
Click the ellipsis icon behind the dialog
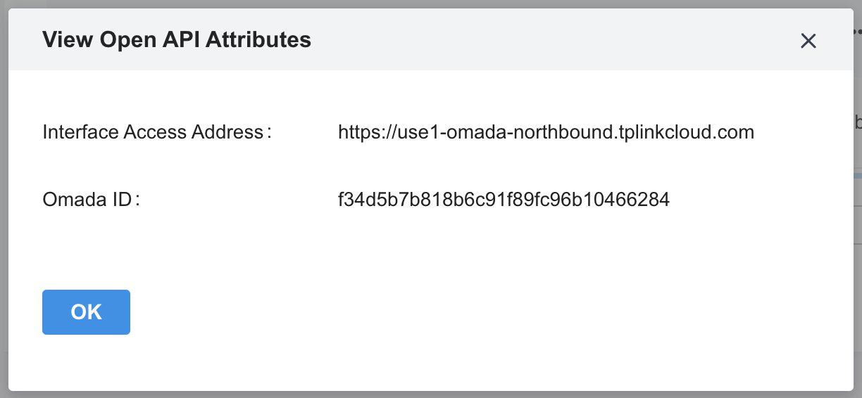pos(858,32)
